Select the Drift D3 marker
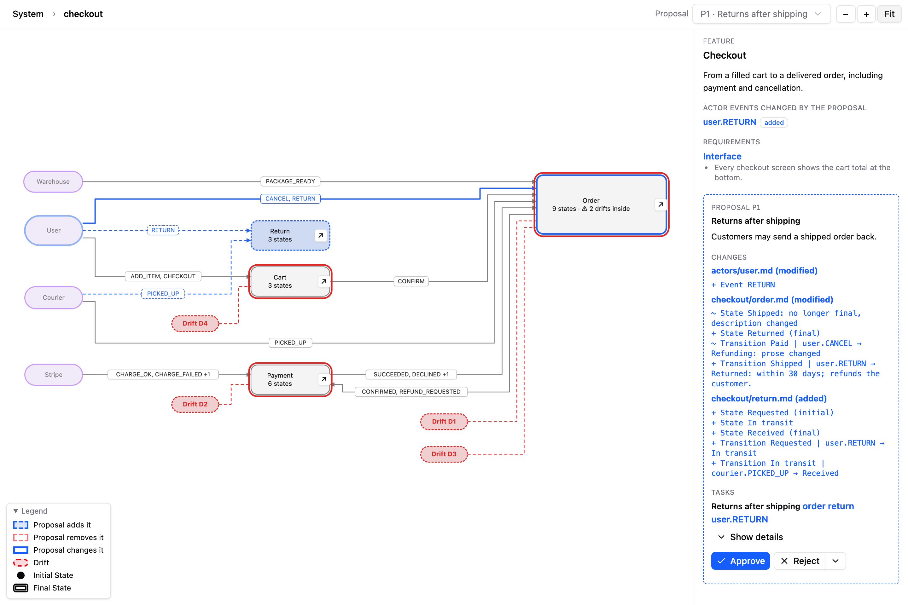This screenshot has height=605, width=908. 444,454
